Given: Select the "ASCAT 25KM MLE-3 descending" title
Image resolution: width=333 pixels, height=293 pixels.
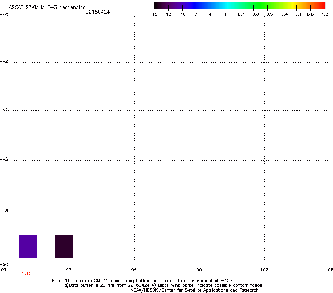Looking at the screenshot, I should 47,7.
